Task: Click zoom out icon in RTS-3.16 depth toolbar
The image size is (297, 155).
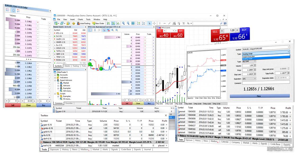Action: tap(117, 30)
